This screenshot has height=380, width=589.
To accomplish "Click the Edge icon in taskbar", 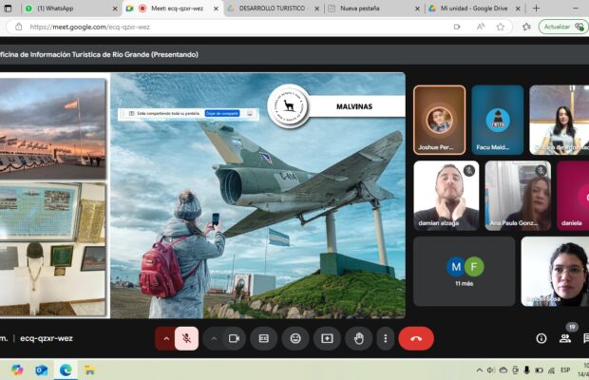I will (x=66, y=370).
